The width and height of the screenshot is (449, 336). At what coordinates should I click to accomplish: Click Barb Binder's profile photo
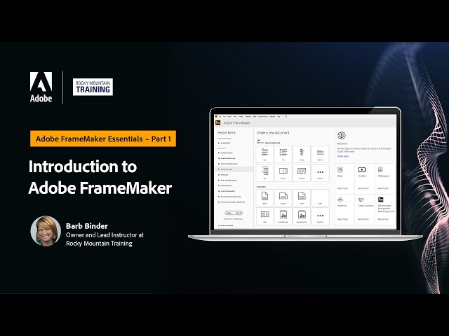click(x=46, y=231)
